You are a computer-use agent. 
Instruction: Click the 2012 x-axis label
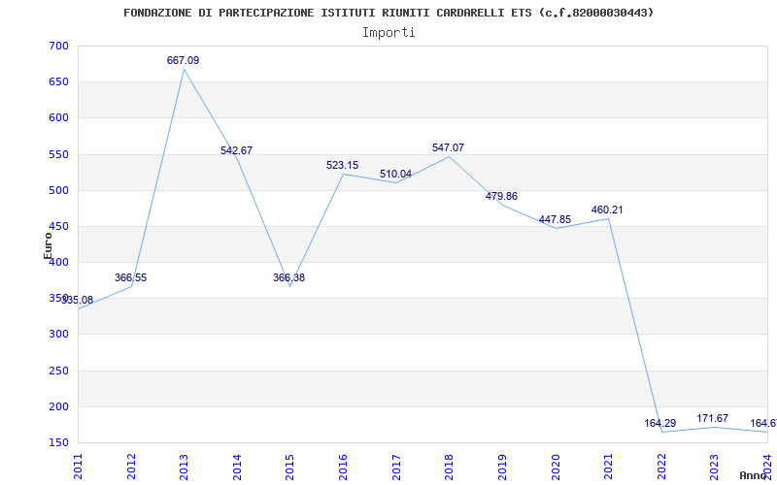click(131, 467)
